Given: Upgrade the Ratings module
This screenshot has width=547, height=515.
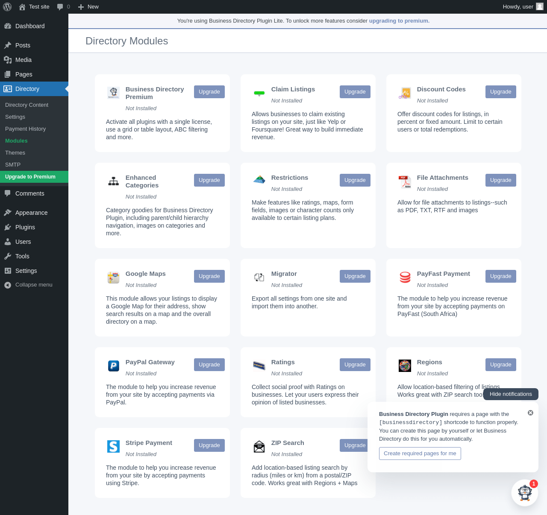Looking at the screenshot, I should [355, 365].
